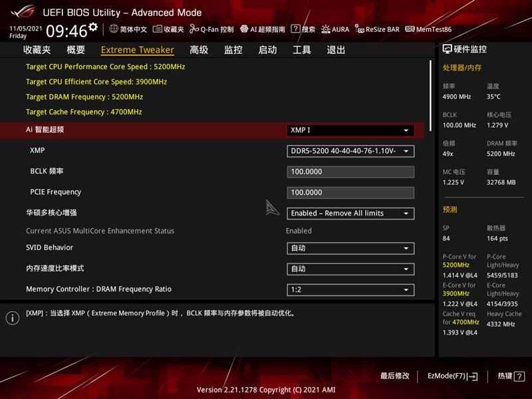The image size is (532, 399).
Task: Open Memory Controller DRAM Frequency Ratio dropdown
Action: 350,290
